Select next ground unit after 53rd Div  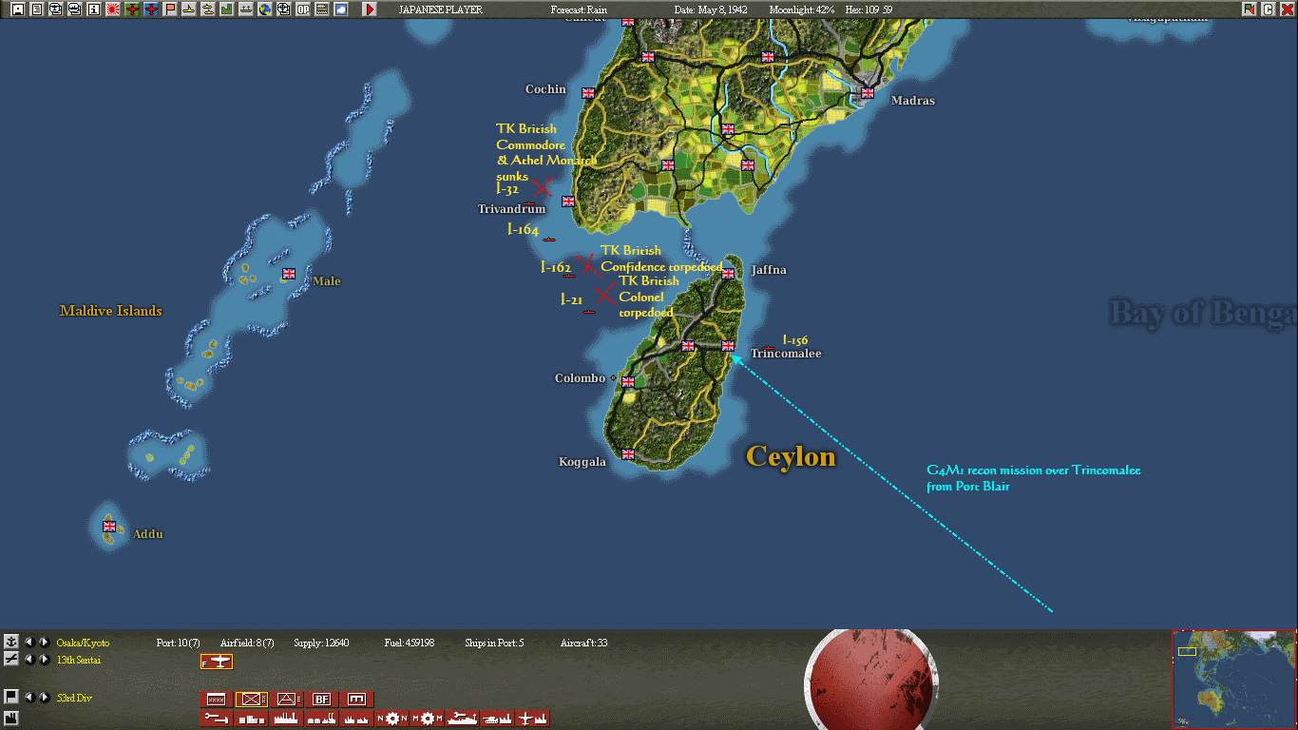point(44,697)
